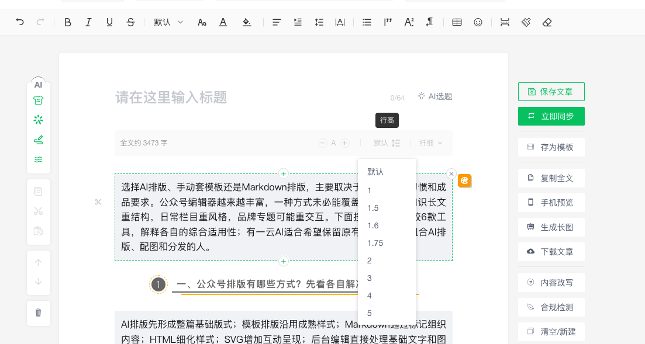The image size is (645, 344).
Task: Open the line spacing toolbar tool
Action: (319, 22)
